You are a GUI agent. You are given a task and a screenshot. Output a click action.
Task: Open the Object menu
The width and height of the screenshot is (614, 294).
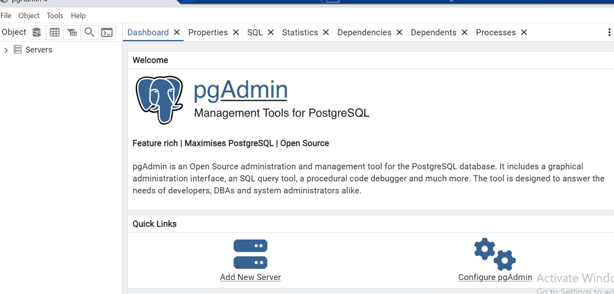(29, 15)
